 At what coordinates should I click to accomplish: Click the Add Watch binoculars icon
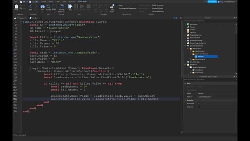112,7
